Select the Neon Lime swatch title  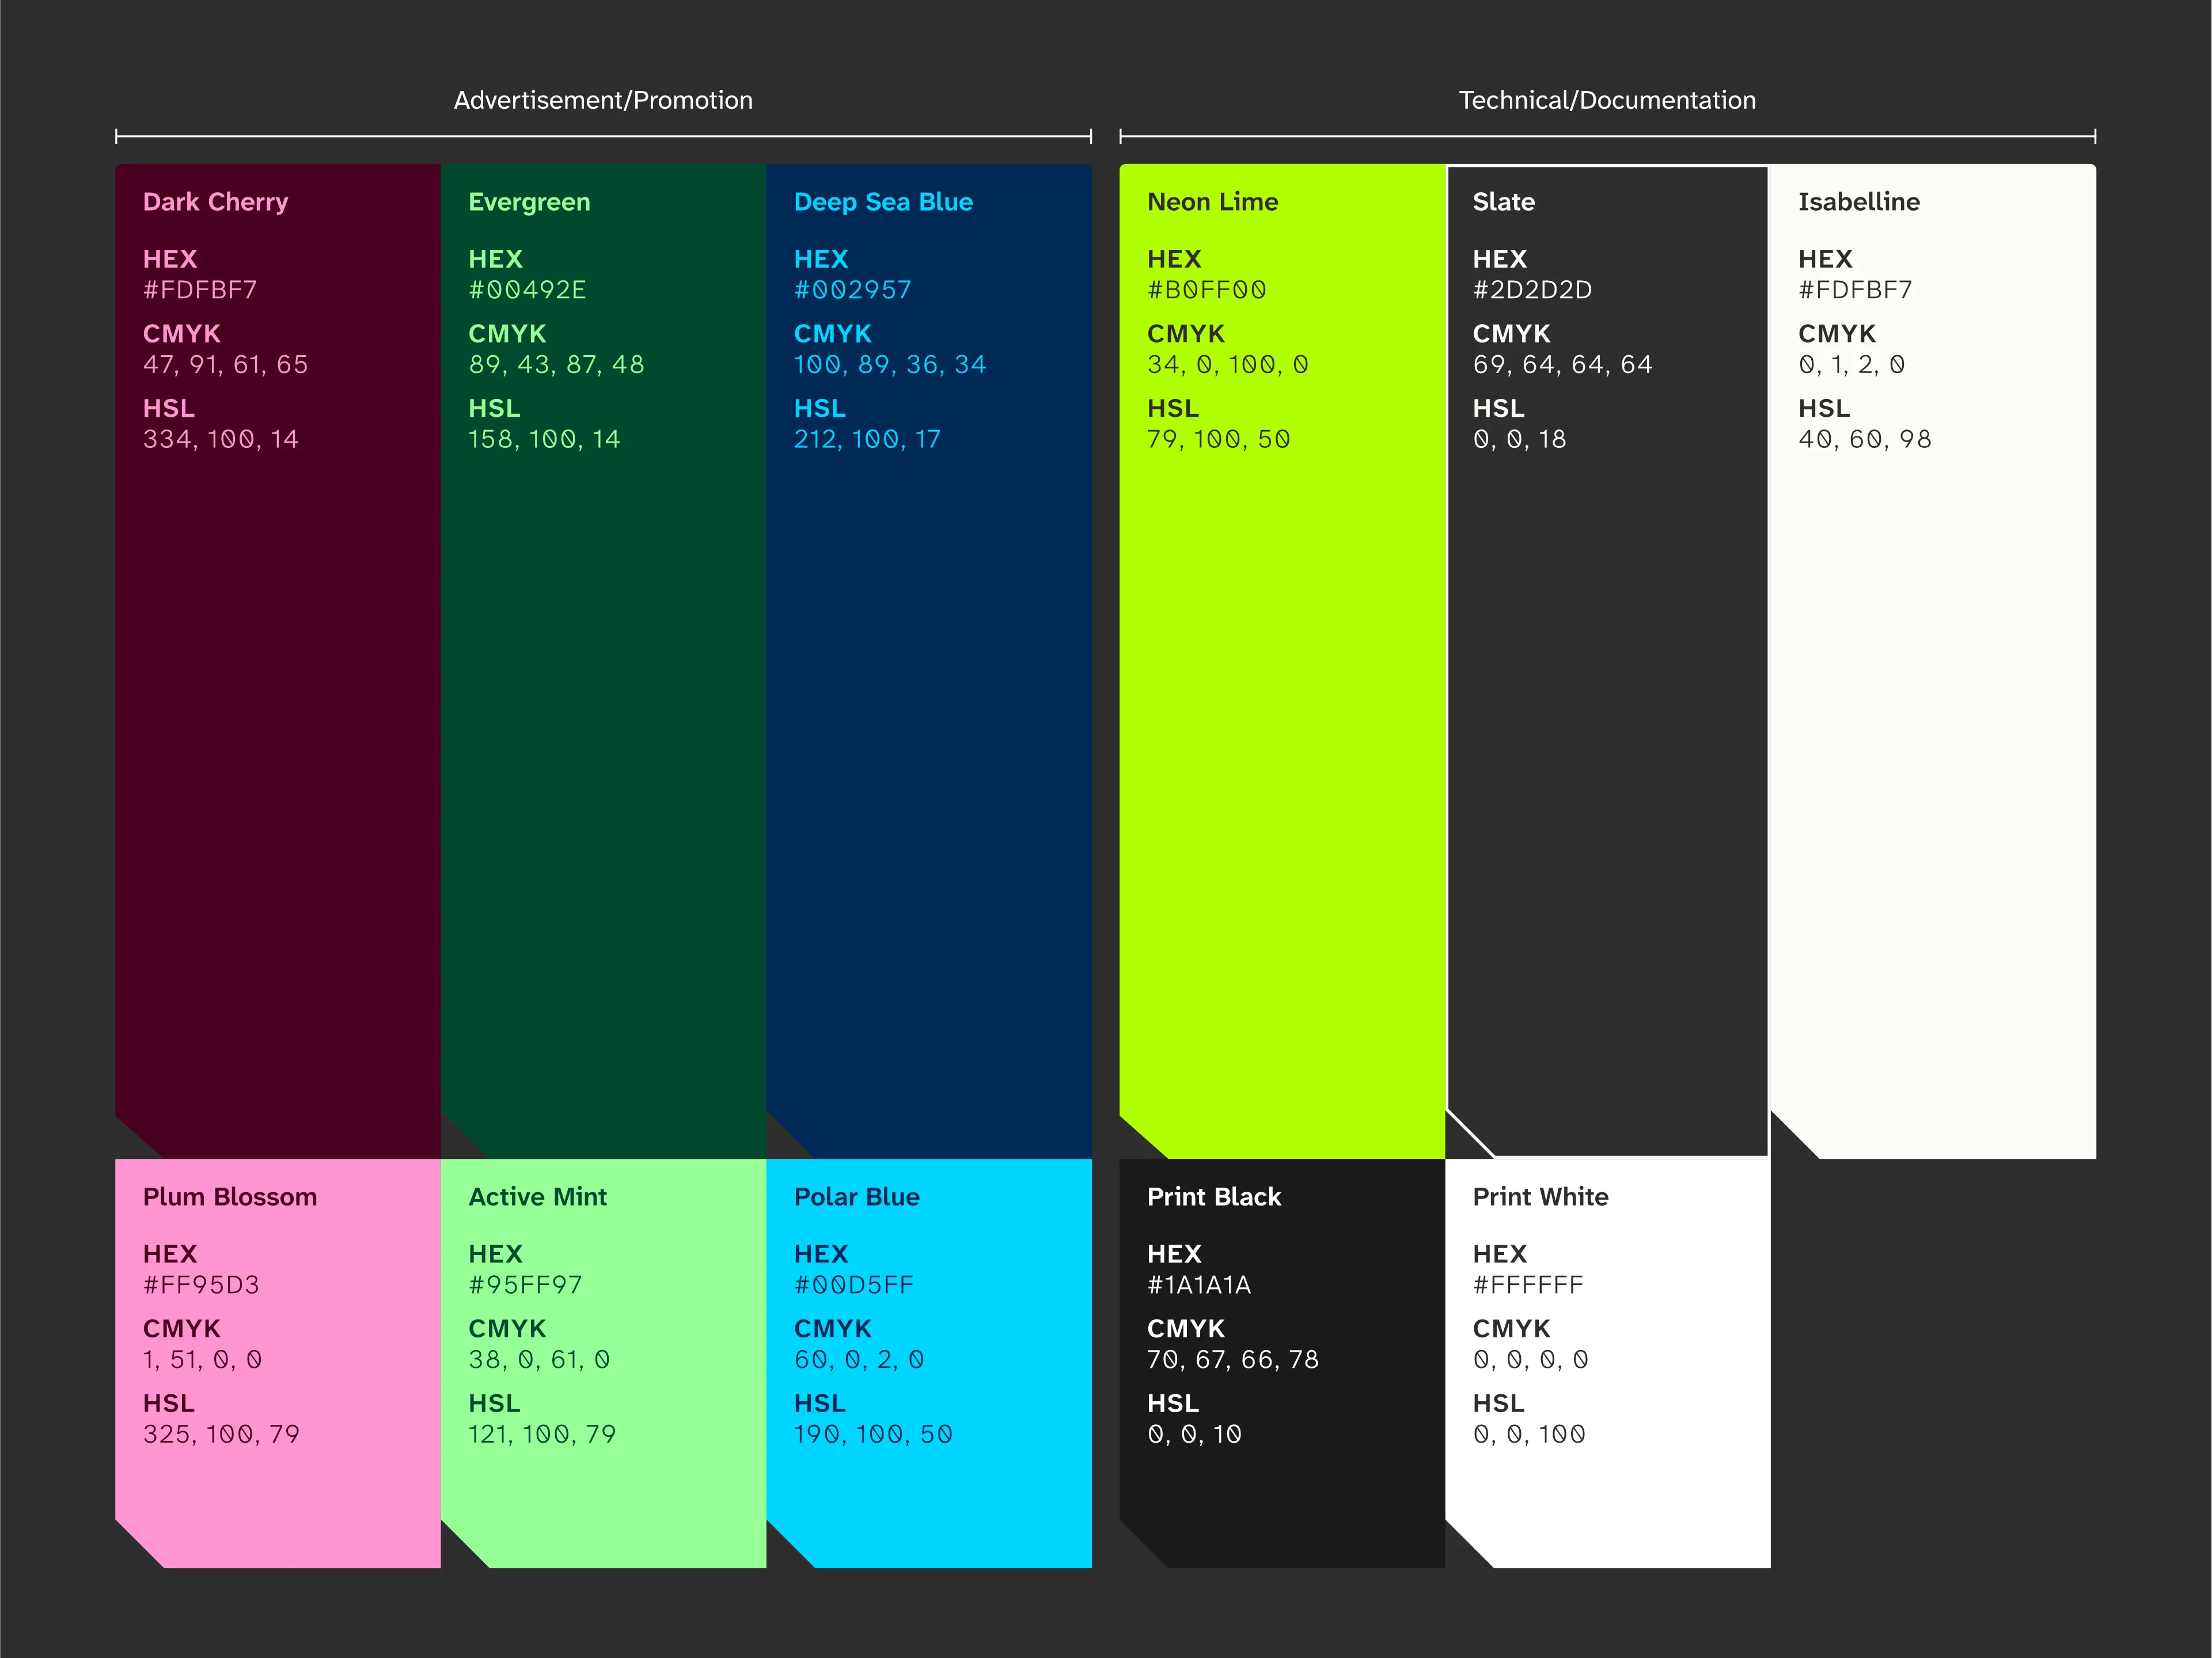1212,202
